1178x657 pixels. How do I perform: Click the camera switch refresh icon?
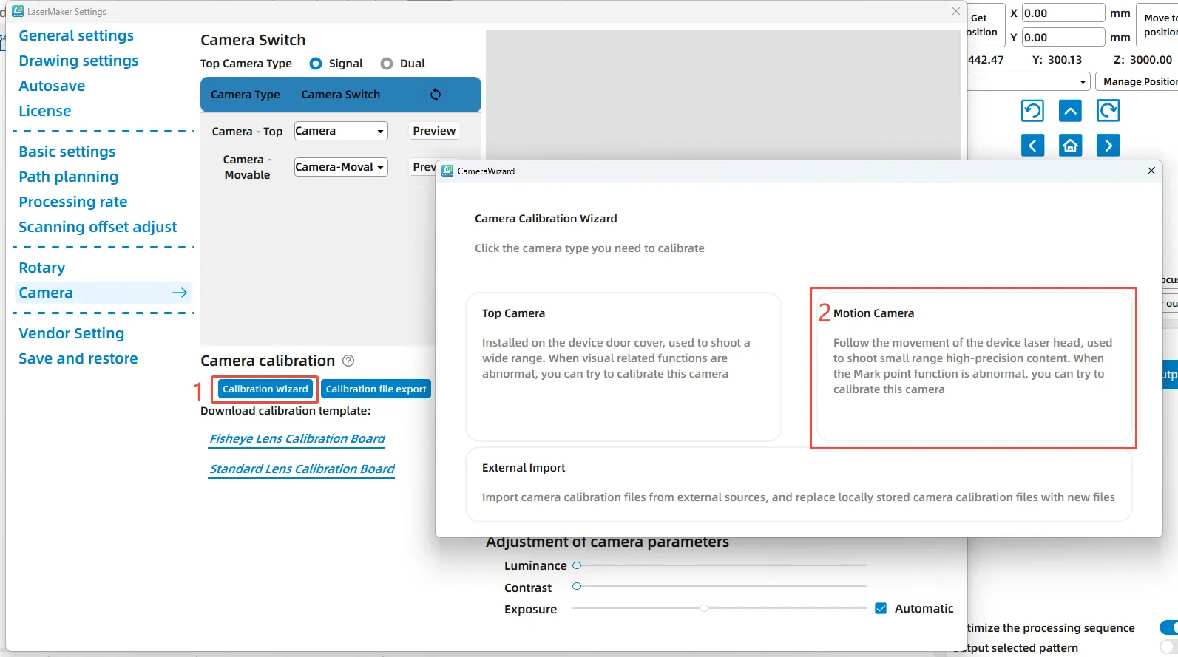[436, 95]
